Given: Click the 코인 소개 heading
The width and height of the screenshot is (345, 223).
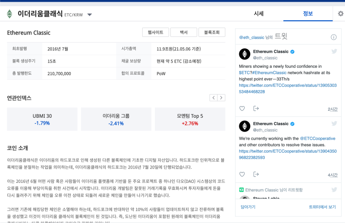Looking at the screenshot, I should pyautogui.click(x=17, y=148).
